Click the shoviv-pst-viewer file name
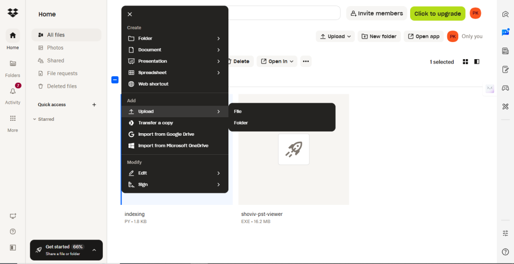The width and height of the screenshot is (514, 264). [x=262, y=214]
